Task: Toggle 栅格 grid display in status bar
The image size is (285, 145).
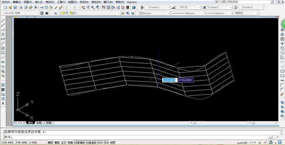Action: point(57,143)
